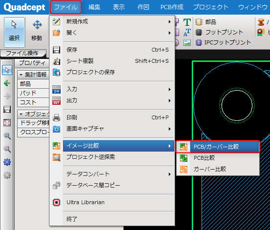Open the ファイル menu
This screenshot has width=270, height=230.
tap(66, 7)
